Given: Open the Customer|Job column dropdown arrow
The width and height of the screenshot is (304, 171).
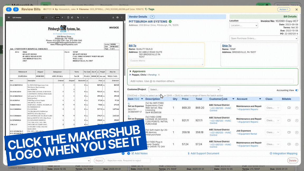Looking at the screenshot, I should 233,99.
